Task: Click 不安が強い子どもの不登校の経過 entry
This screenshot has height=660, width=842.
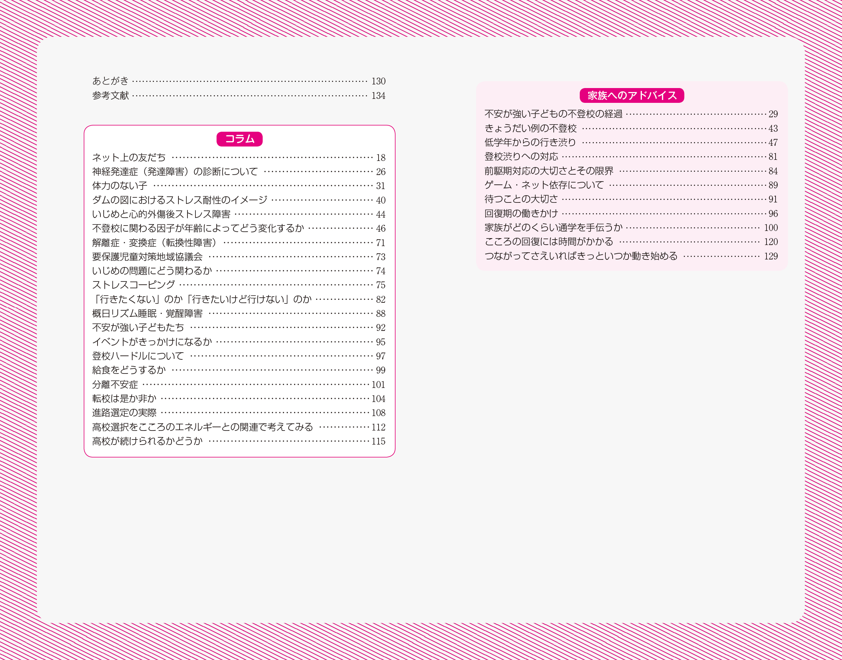Action: pos(631,114)
